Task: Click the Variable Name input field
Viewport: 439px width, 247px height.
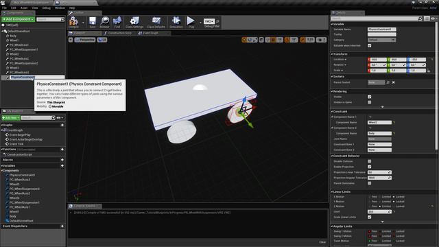Action: click(381, 29)
